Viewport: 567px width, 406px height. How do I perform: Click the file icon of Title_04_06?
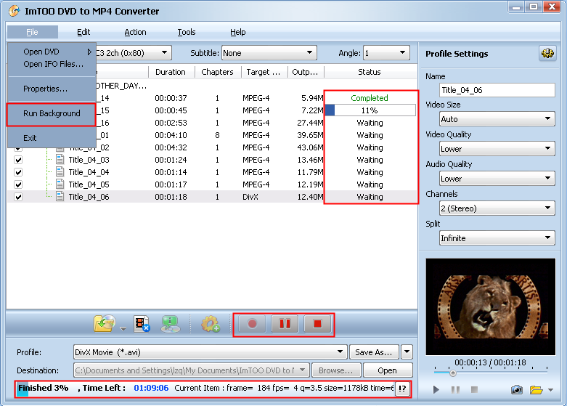coord(60,197)
